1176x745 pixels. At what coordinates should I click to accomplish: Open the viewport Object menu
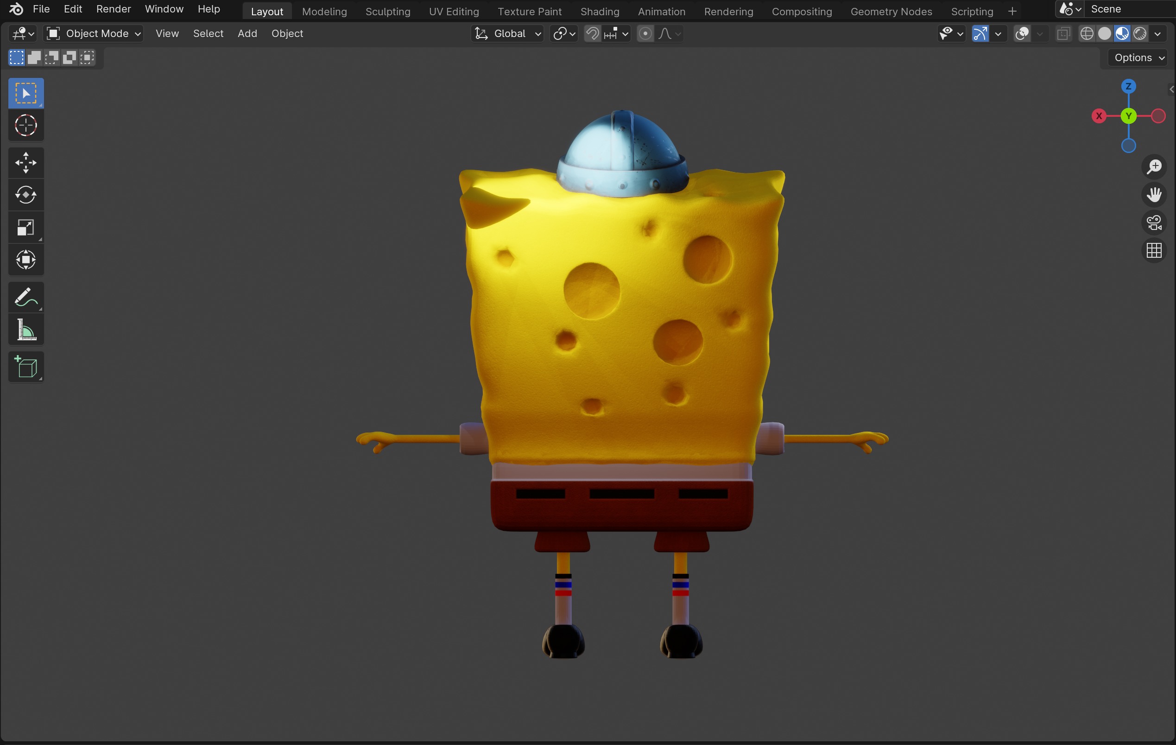point(287,33)
